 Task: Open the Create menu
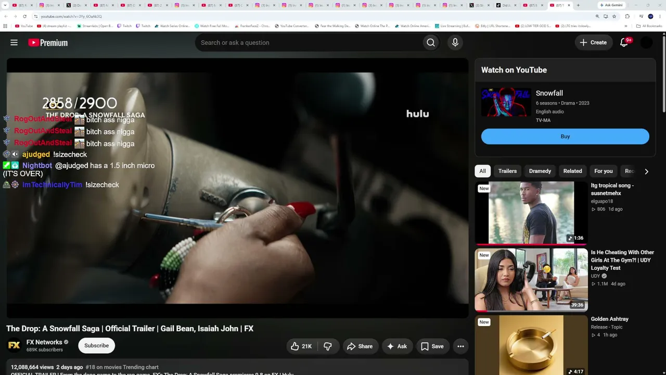(x=593, y=43)
